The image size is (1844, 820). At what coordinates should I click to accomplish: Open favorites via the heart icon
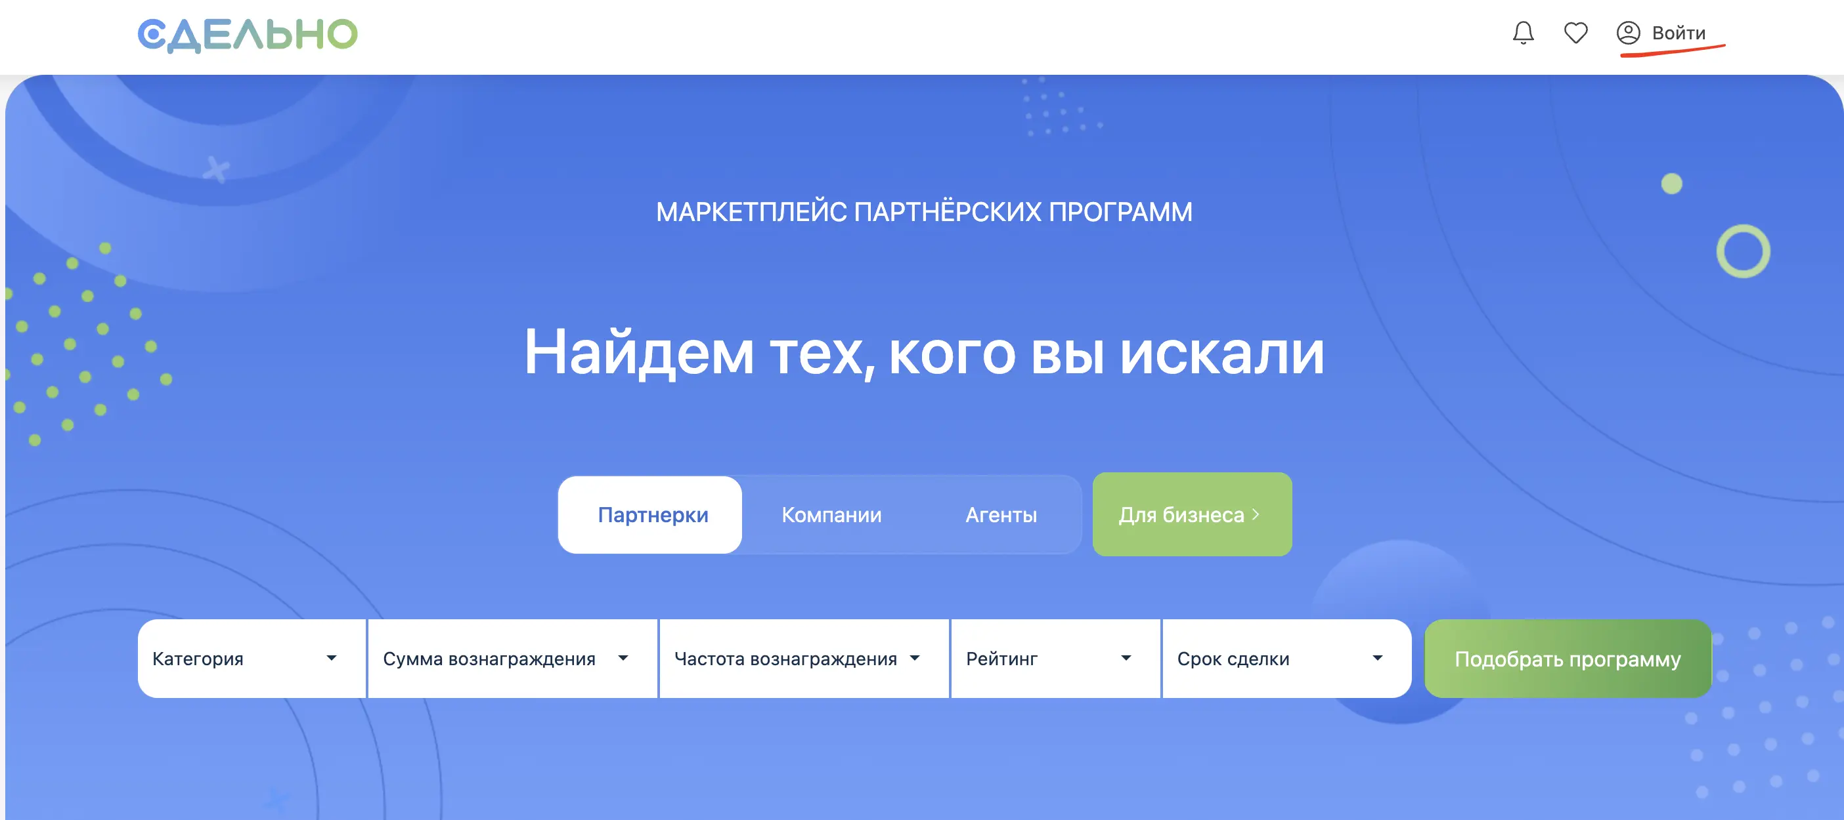(x=1575, y=33)
